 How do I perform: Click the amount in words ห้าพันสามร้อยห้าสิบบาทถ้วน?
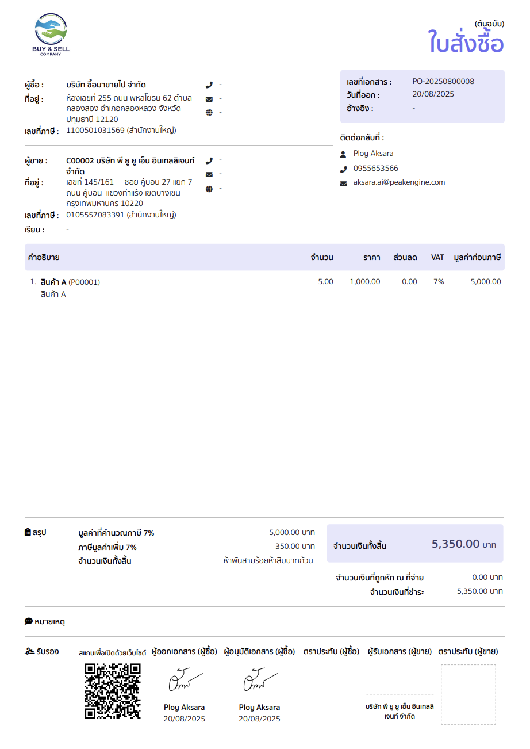(268, 560)
